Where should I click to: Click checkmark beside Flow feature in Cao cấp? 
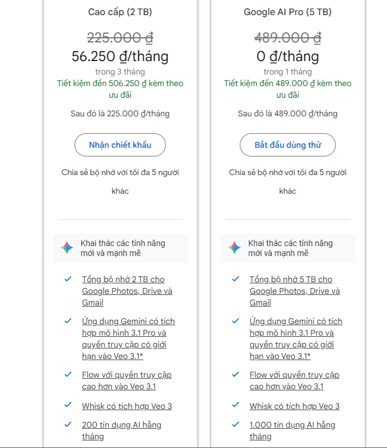[68, 374]
